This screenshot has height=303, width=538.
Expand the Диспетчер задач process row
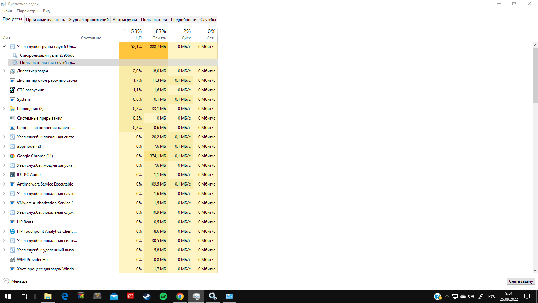(x=4, y=71)
